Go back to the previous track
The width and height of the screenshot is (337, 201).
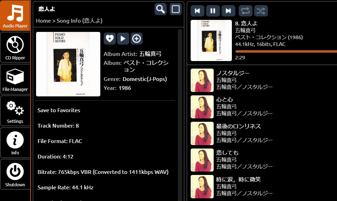197,11
